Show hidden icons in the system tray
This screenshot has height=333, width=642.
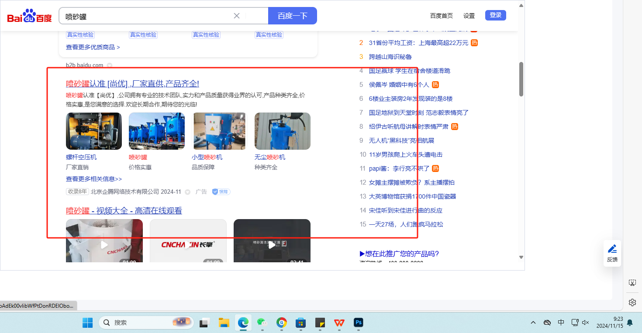coord(533,323)
